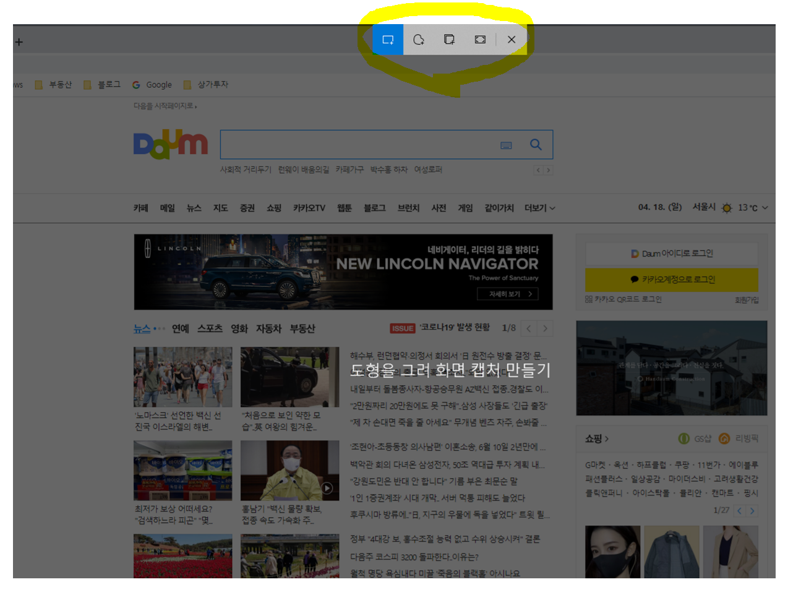Close the snipping toolbar
Image resolution: width=801 pixels, height=608 pixels.
[512, 40]
